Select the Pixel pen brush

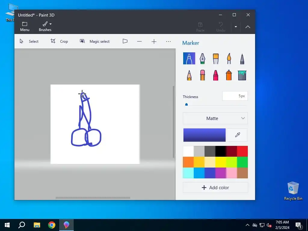(242, 58)
